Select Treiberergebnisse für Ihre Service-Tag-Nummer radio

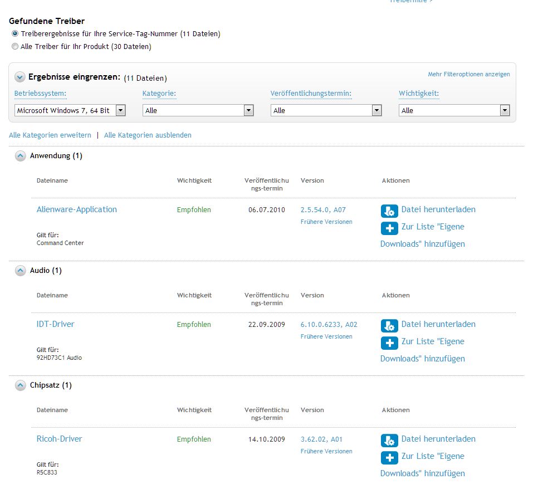tap(15, 34)
